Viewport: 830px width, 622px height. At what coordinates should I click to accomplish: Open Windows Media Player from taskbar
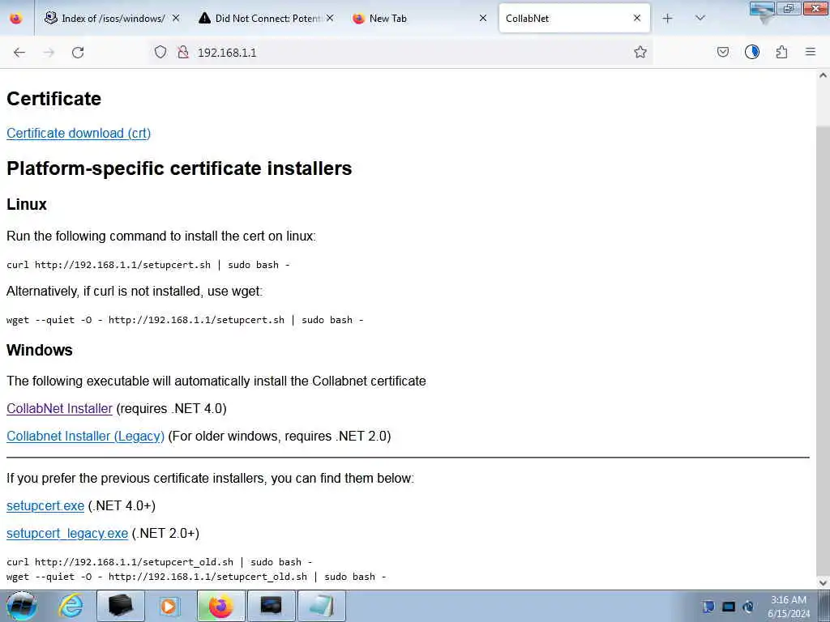pyautogui.click(x=169, y=606)
